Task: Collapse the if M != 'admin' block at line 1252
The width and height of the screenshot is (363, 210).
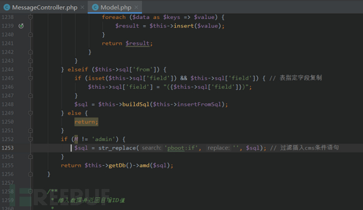Action: point(31,139)
